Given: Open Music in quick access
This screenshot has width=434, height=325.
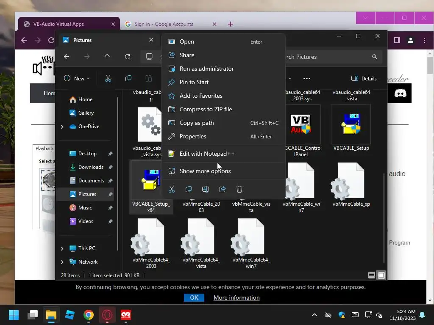Looking at the screenshot, I should tap(86, 208).
